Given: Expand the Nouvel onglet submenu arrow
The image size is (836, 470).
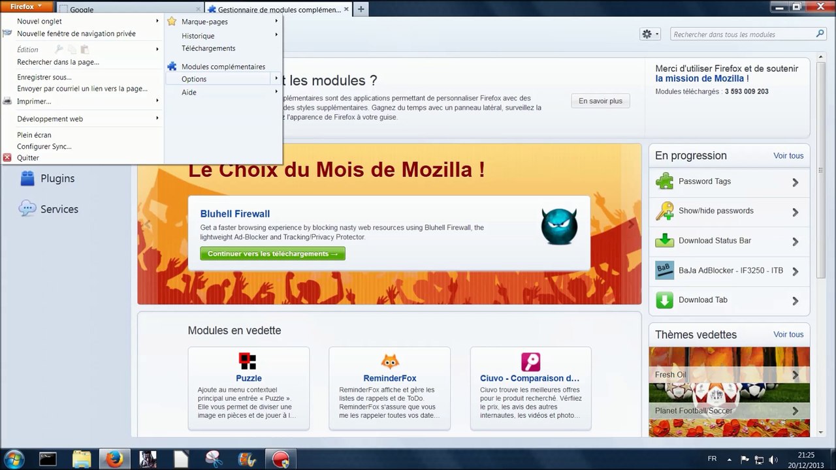Looking at the screenshot, I should [157, 22].
